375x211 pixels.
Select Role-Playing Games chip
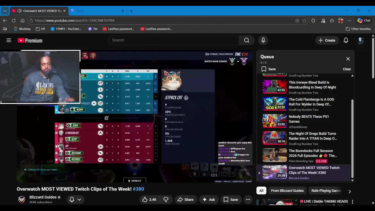click(326, 191)
